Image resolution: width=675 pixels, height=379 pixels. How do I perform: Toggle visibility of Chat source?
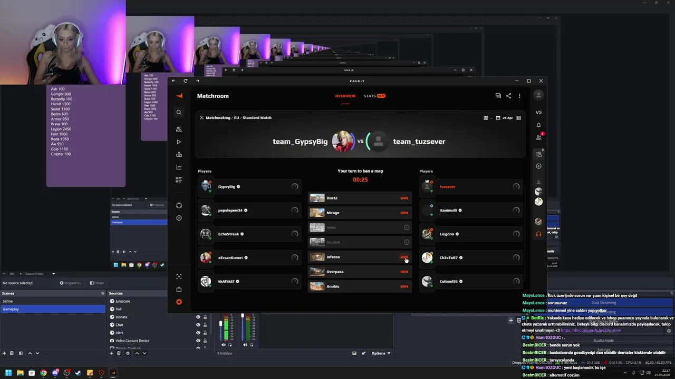[x=198, y=325]
